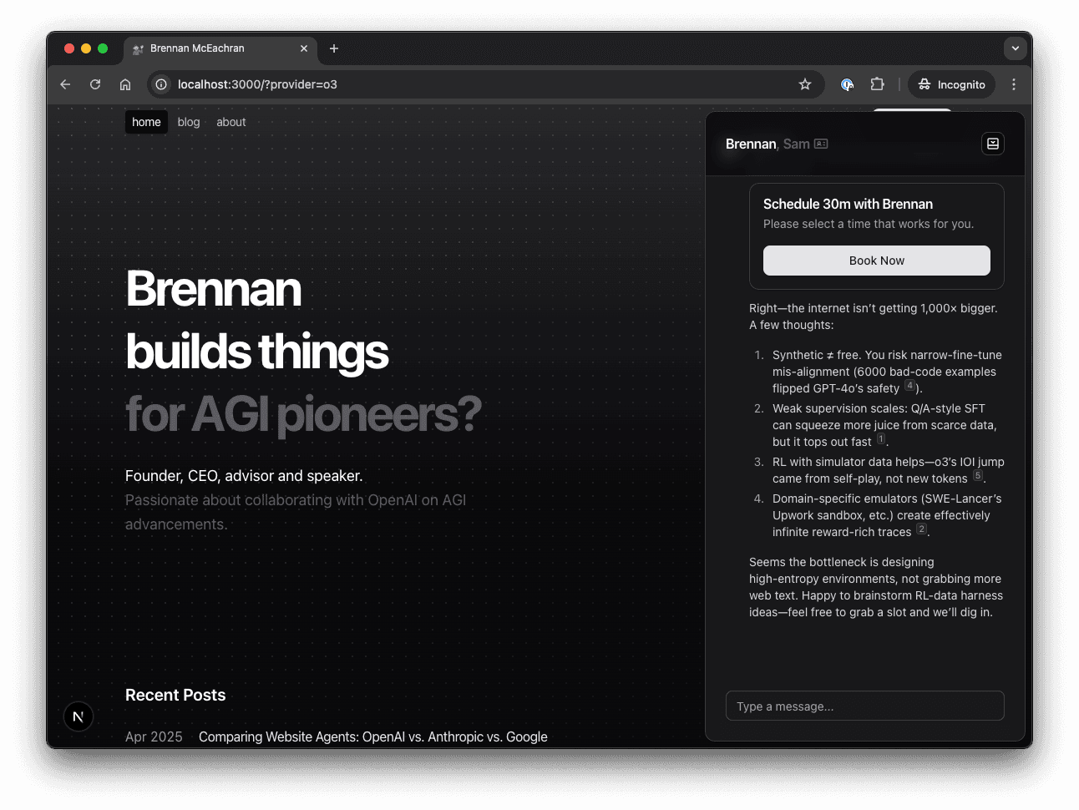The image size is (1079, 810).
Task: Navigate to the about page
Action: coord(231,122)
